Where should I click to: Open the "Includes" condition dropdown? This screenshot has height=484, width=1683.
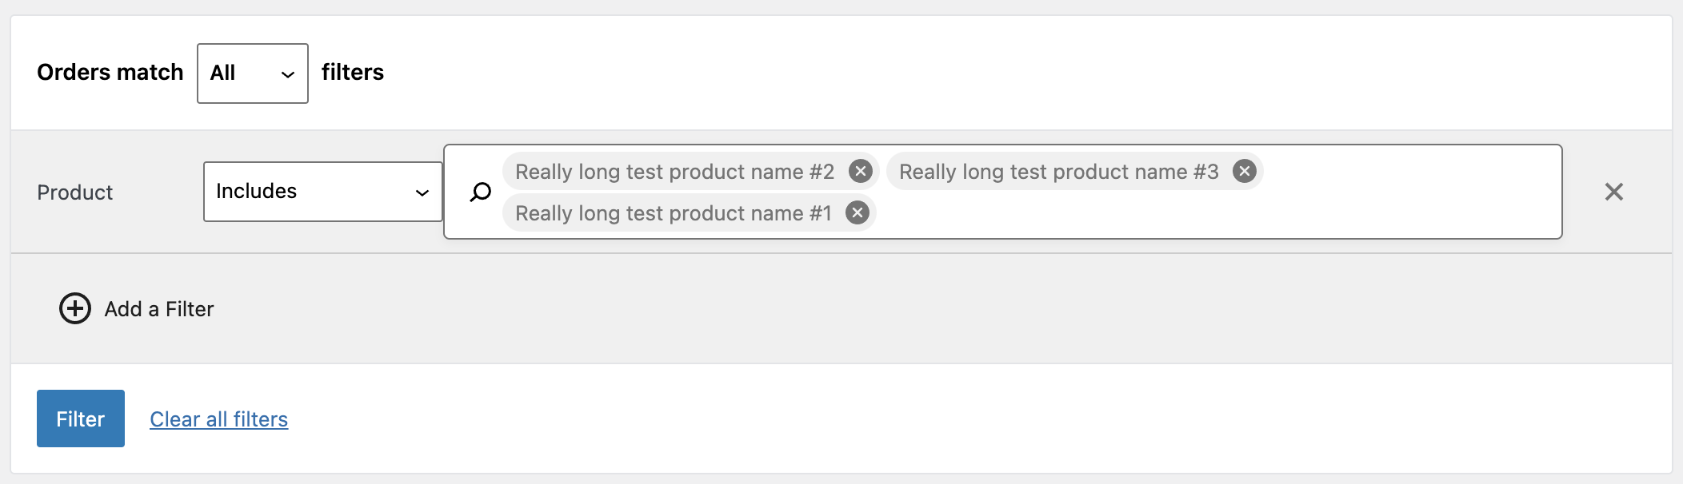point(322,192)
